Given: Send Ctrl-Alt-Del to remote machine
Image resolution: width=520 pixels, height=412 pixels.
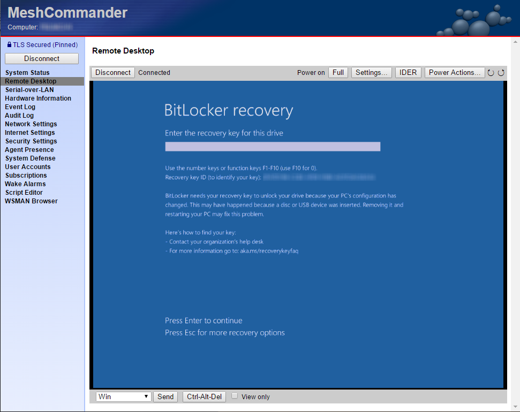Looking at the screenshot, I should tap(204, 397).
